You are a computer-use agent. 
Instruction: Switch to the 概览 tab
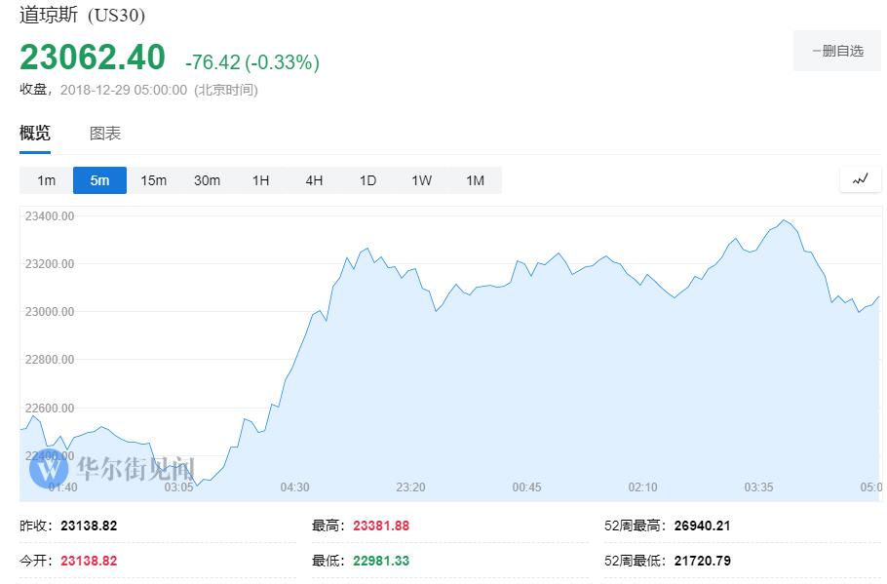[x=35, y=134]
